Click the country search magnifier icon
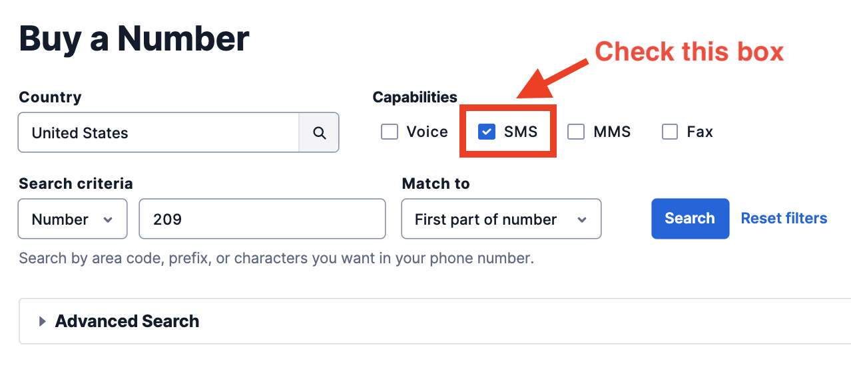Image resolution: width=851 pixels, height=367 pixels. (x=320, y=133)
